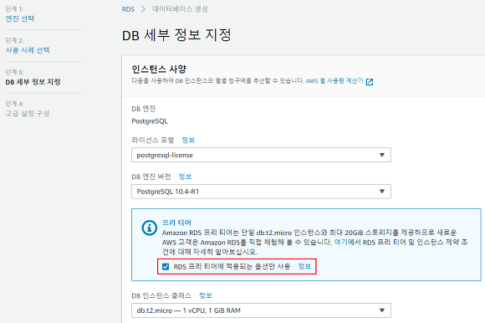This screenshot has width=485, height=323.
Task: Click the DB instance class dropdown arrow
Action: [x=382, y=310]
